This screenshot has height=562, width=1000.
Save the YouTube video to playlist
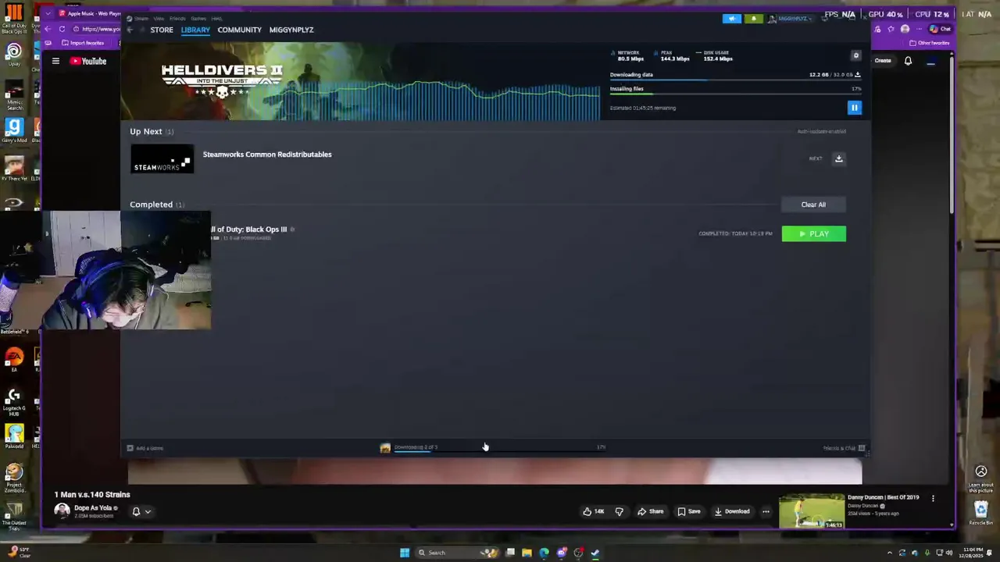click(689, 511)
